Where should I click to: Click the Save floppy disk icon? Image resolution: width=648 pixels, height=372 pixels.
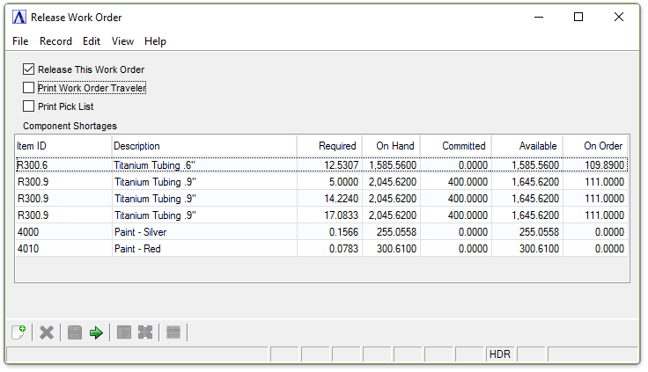coord(75,332)
